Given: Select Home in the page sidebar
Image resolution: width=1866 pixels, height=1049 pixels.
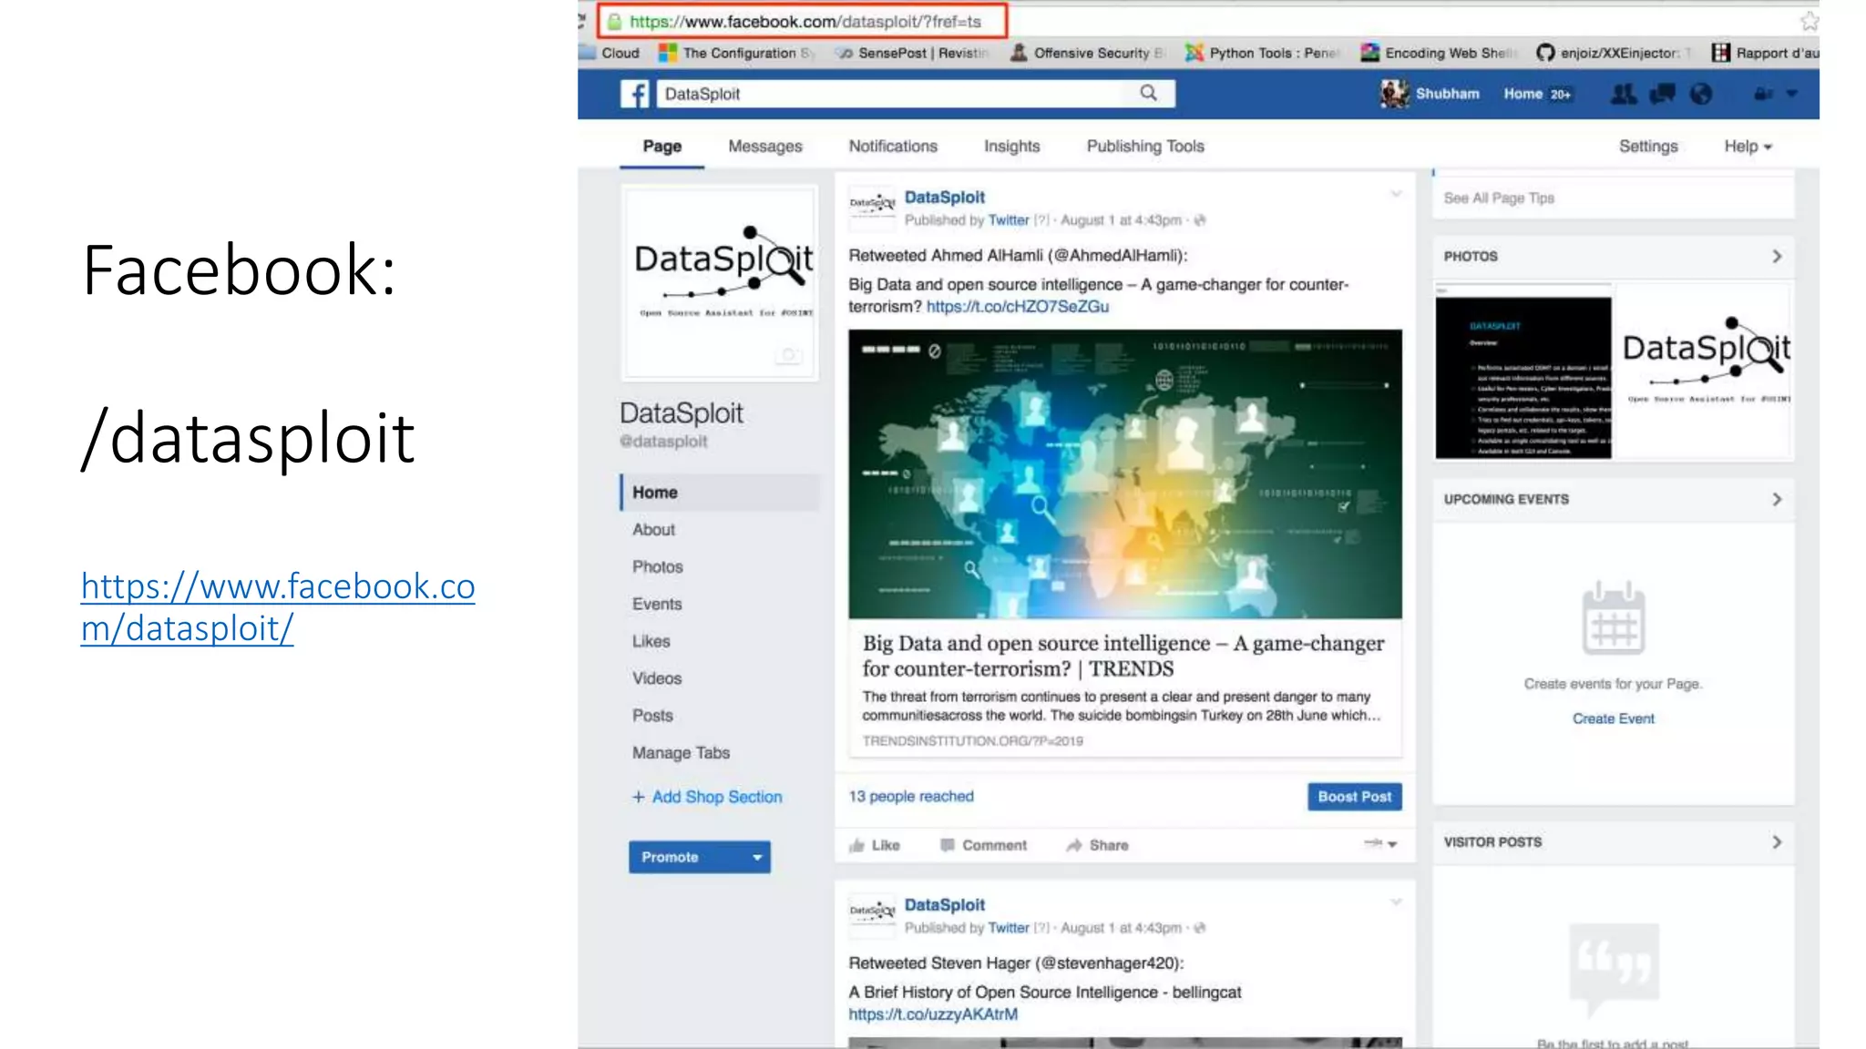Looking at the screenshot, I should click(720, 493).
